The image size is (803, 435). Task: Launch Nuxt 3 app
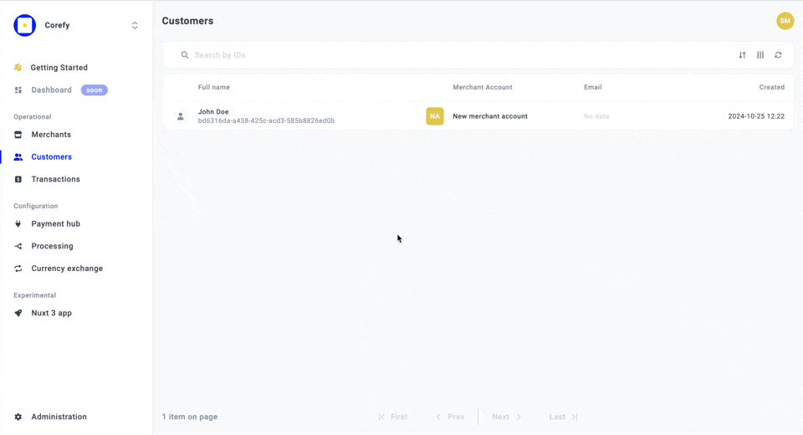(x=51, y=313)
